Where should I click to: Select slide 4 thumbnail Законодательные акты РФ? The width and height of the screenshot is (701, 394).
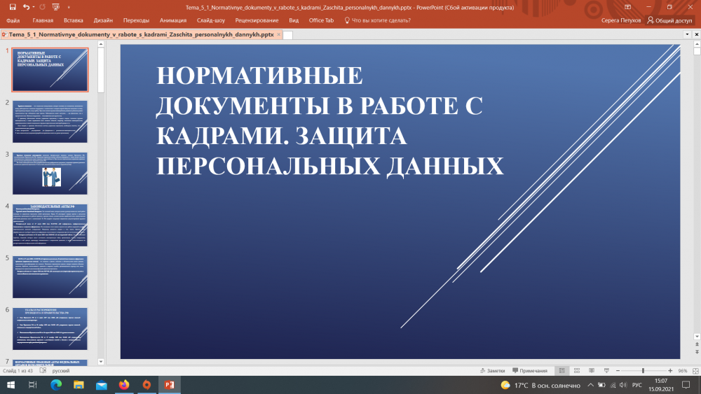point(50,225)
